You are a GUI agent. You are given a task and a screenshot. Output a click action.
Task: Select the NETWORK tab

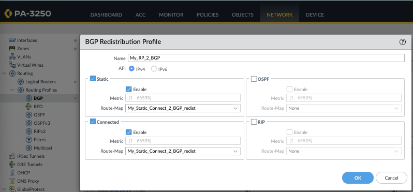point(279,14)
